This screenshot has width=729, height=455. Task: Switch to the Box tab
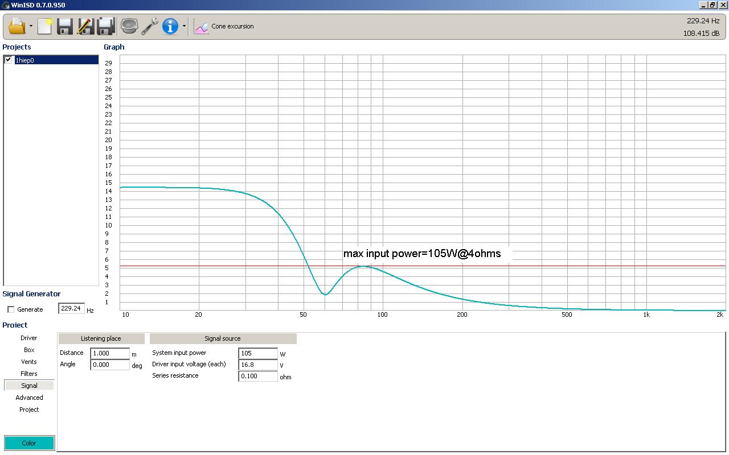click(x=29, y=350)
